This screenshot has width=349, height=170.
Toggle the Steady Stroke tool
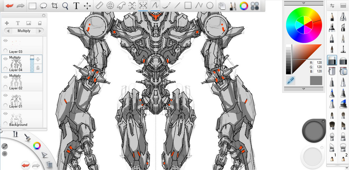155,5
